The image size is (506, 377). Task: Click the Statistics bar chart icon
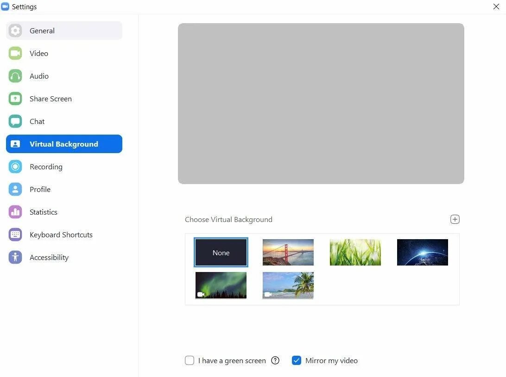(x=15, y=212)
